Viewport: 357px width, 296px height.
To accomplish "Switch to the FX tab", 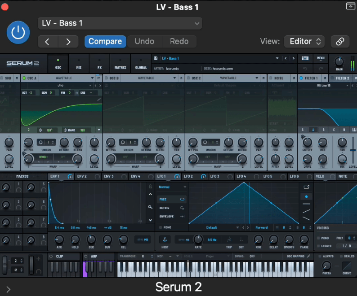I will 99,64.
